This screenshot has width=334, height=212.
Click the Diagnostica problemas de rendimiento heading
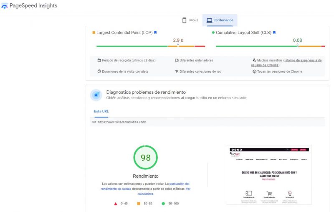tap(146, 92)
